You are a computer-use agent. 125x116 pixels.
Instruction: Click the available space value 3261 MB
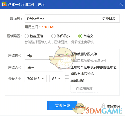(48, 27)
